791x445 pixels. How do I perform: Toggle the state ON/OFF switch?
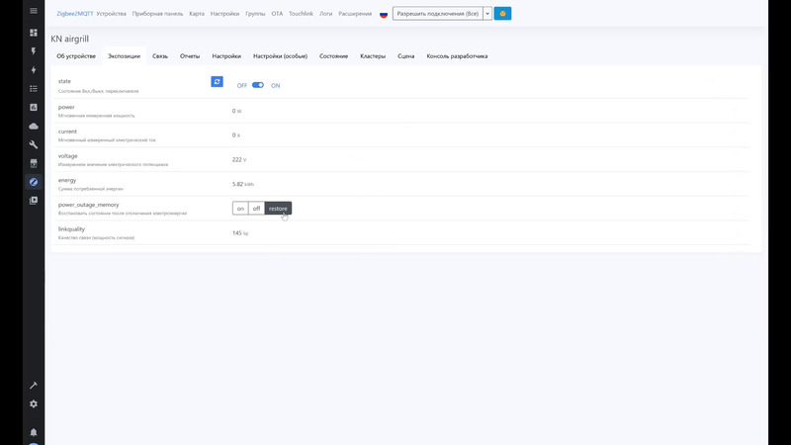(x=258, y=85)
